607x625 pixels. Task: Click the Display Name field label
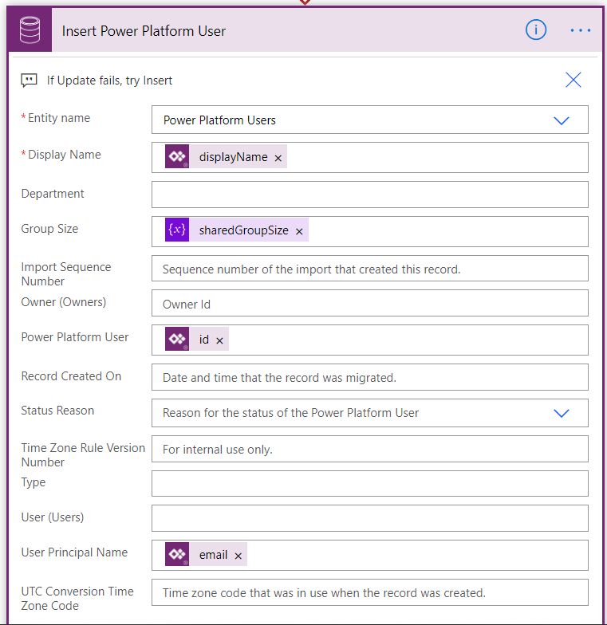64,155
